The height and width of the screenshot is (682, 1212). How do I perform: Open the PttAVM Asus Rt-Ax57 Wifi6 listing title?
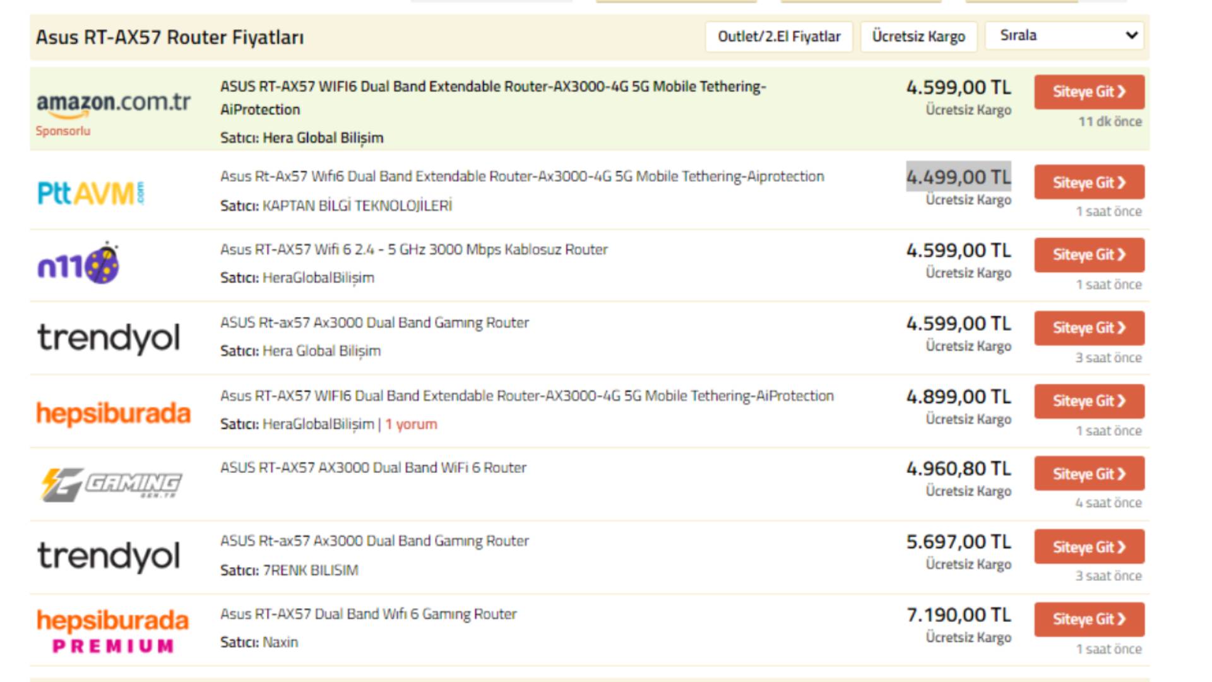[x=522, y=176]
